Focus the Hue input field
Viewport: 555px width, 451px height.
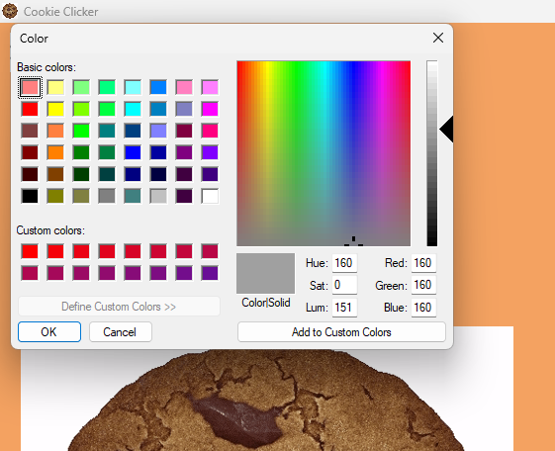click(x=344, y=263)
